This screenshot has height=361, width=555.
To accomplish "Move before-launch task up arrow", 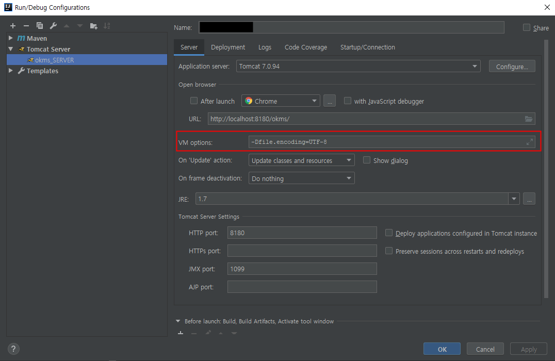I will pyautogui.click(x=221, y=333).
